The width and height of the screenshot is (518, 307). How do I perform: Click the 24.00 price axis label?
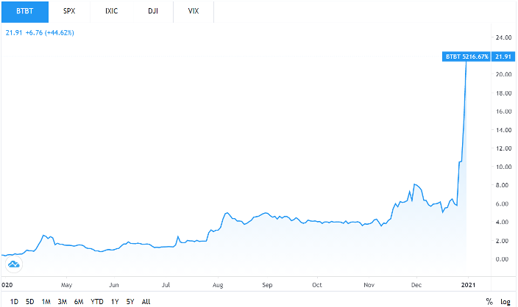[504, 37]
